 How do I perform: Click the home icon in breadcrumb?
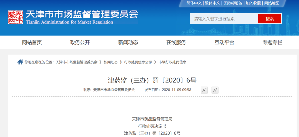[x=20, y=62]
